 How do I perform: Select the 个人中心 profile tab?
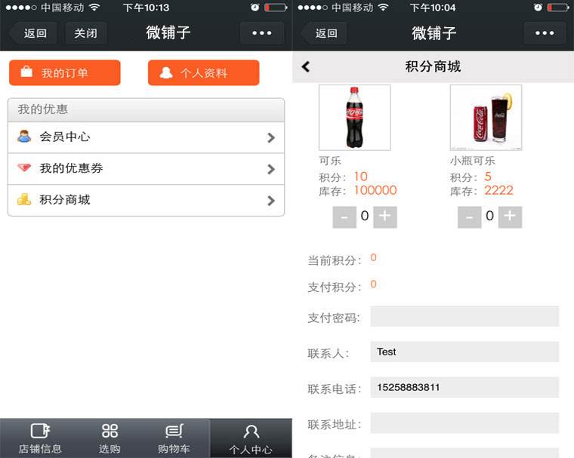251,438
